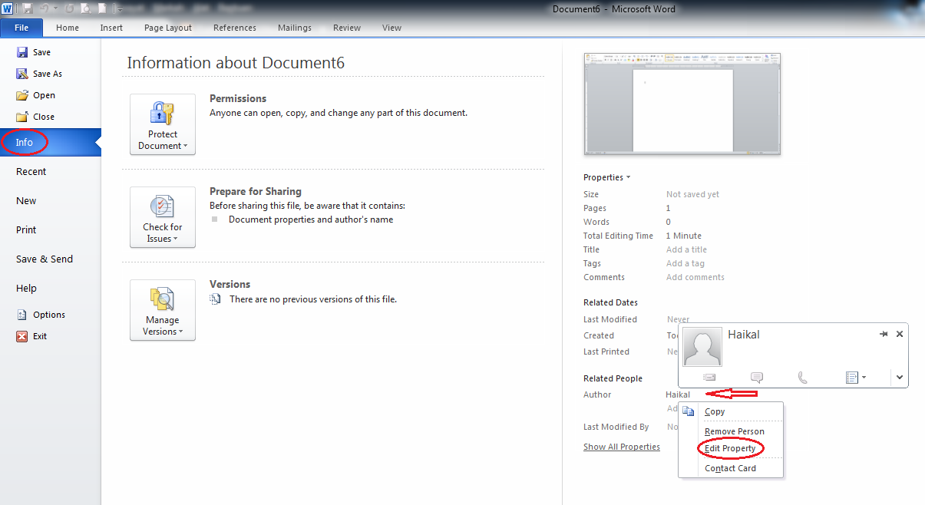Pin the Haikal contact card

click(884, 334)
